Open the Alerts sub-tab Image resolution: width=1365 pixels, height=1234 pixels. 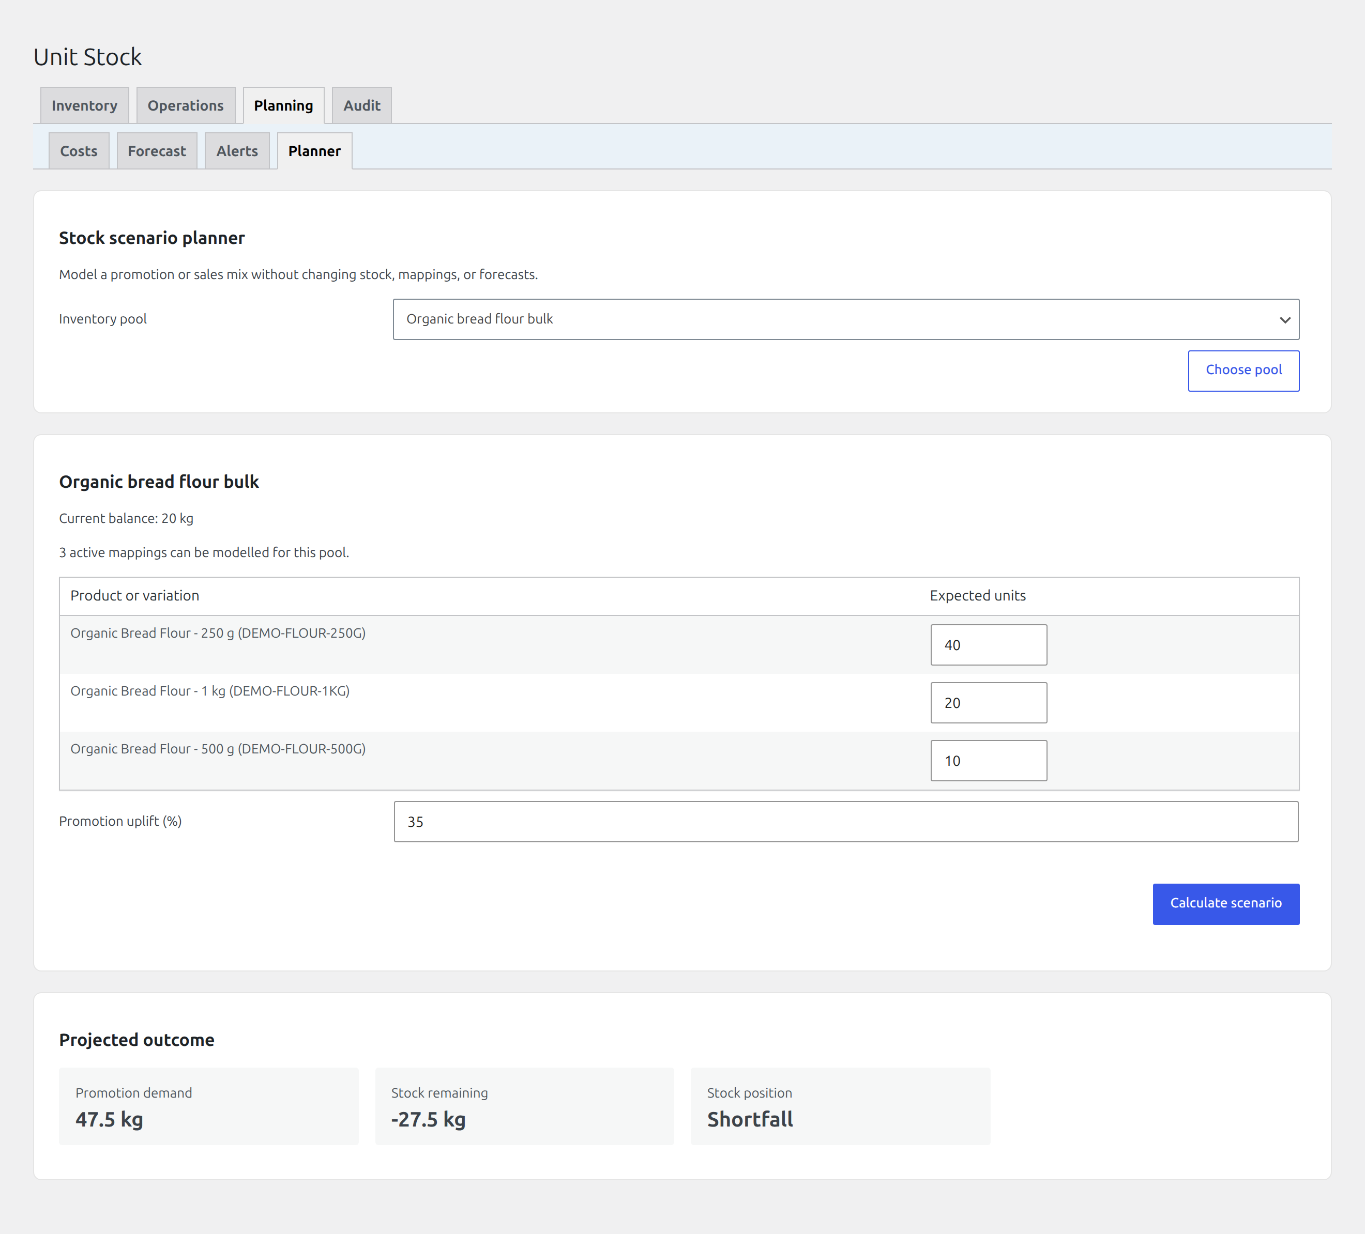coord(237,151)
